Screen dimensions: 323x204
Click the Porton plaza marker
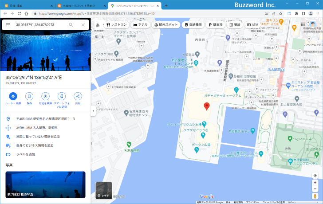[x=197, y=150]
